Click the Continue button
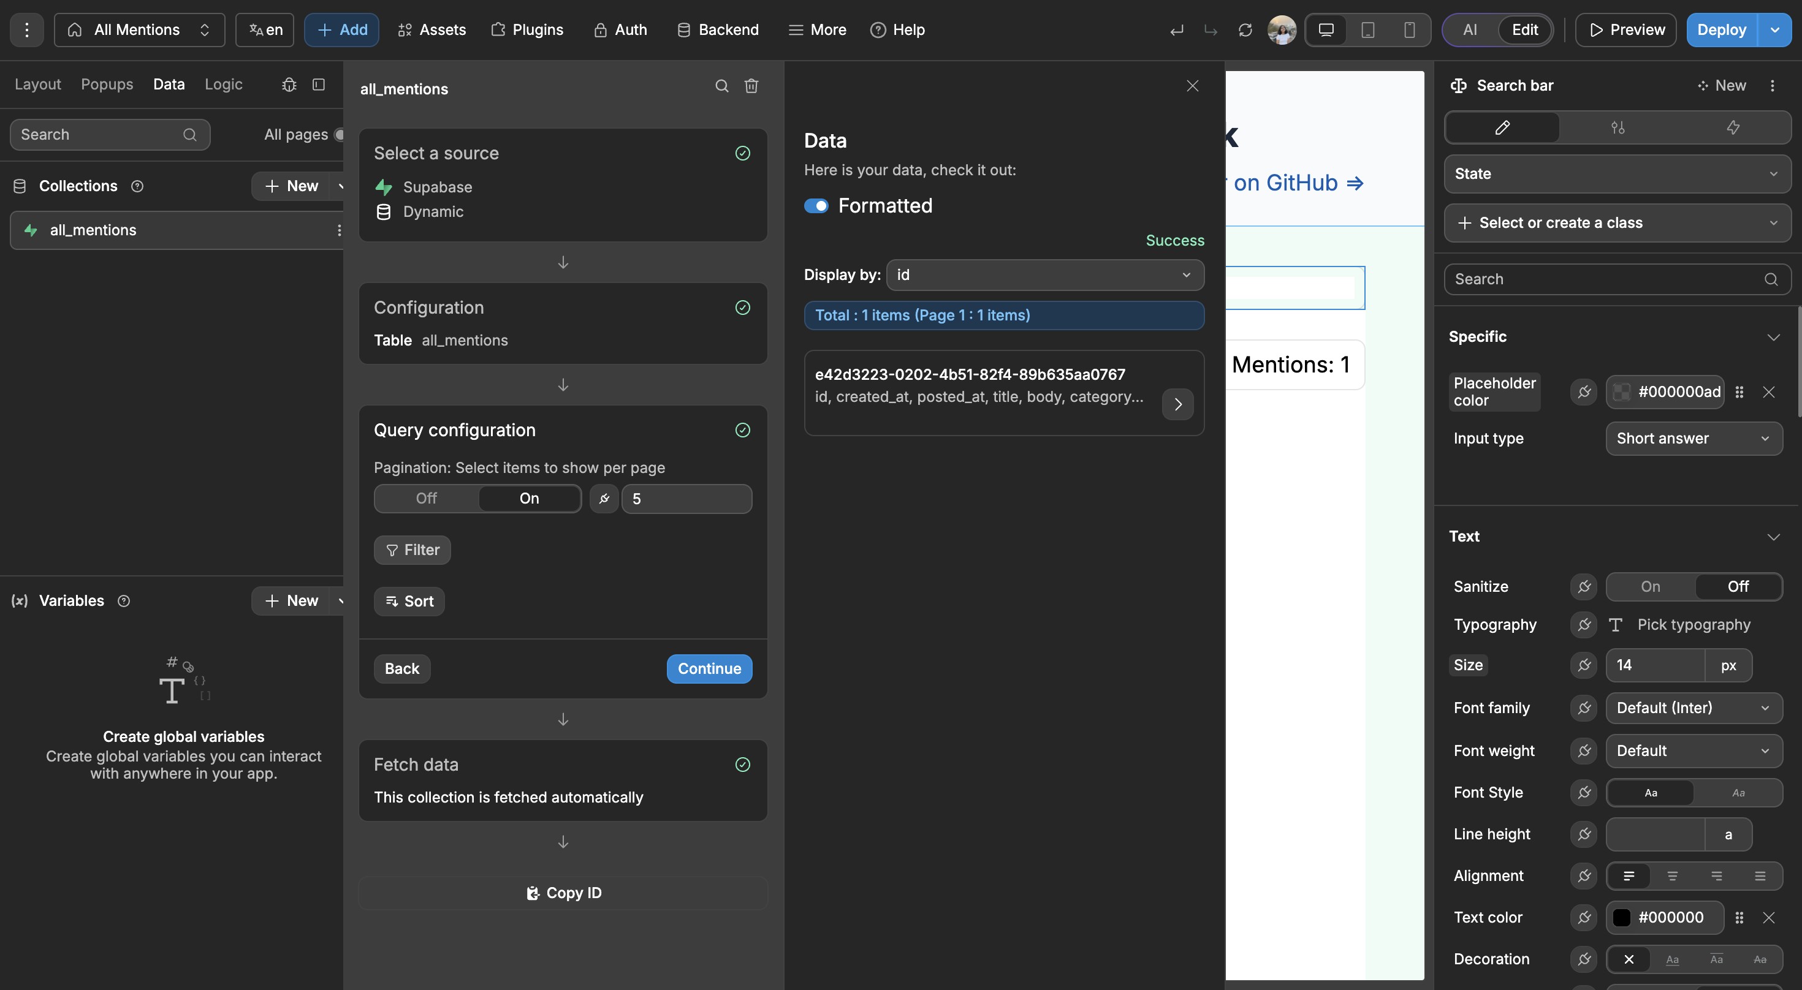The width and height of the screenshot is (1802, 990). pyautogui.click(x=709, y=668)
